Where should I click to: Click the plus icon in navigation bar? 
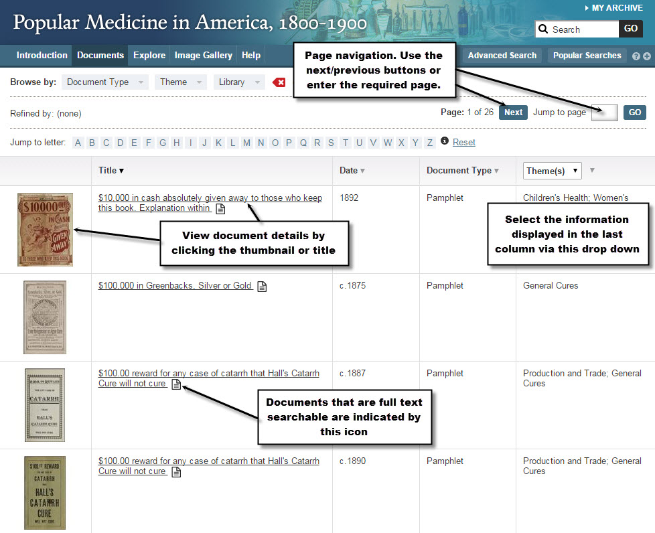click(x=647, y=56)
